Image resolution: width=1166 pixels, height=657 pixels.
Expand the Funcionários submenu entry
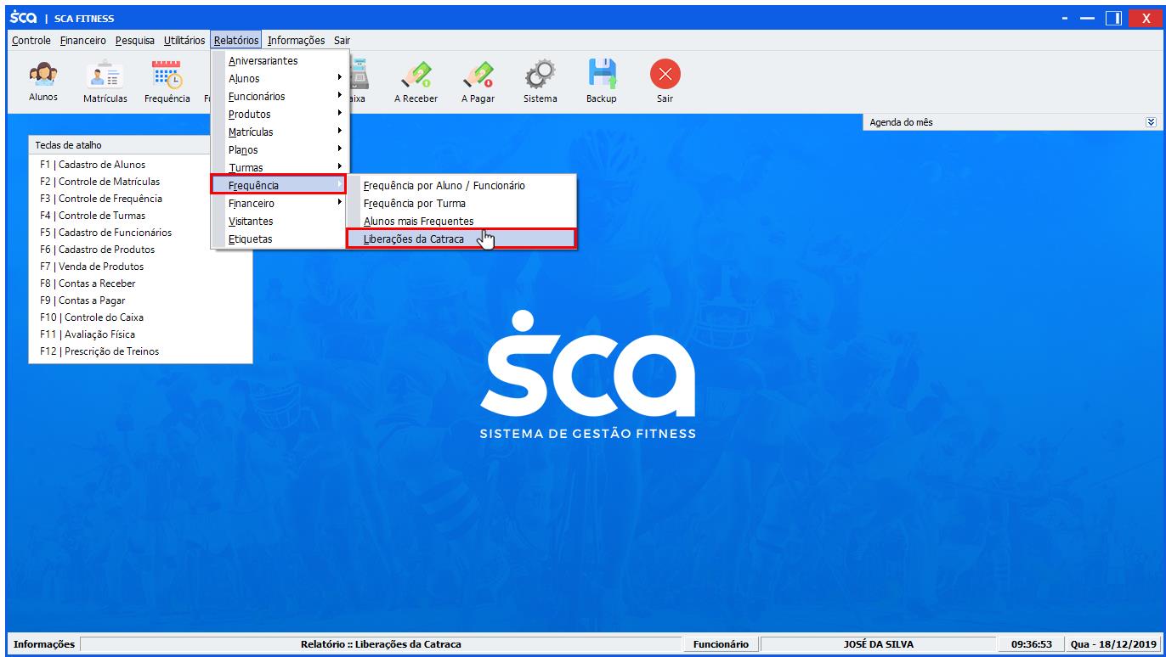280,97
